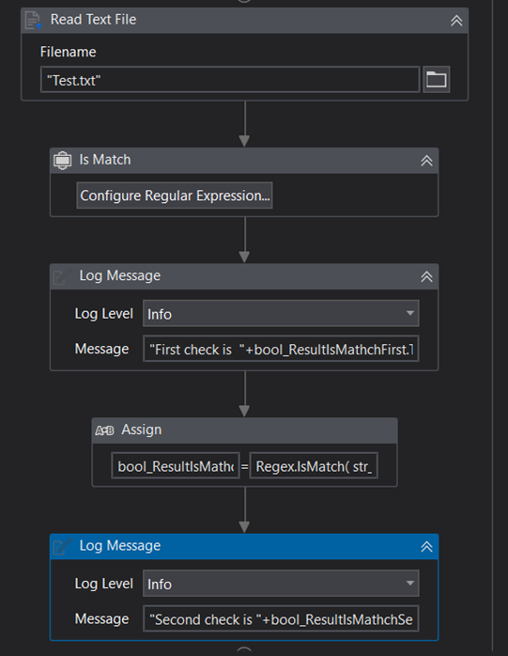
Task: Click Log Level label in Second check log
Action: [103, 584]
